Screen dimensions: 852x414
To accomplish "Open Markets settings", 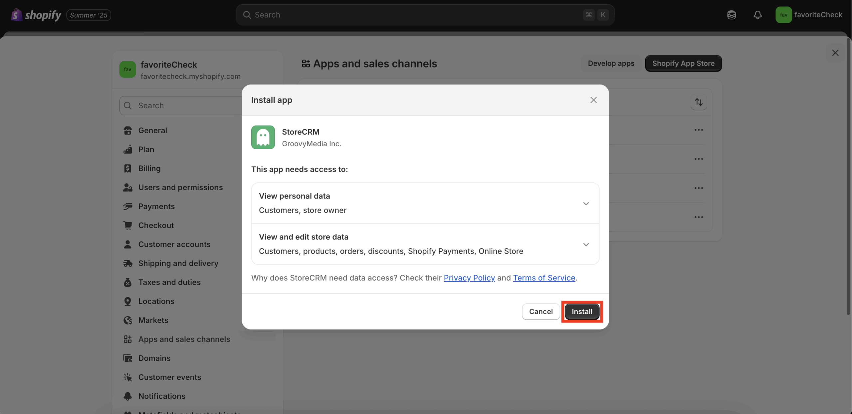I will 153,320.
